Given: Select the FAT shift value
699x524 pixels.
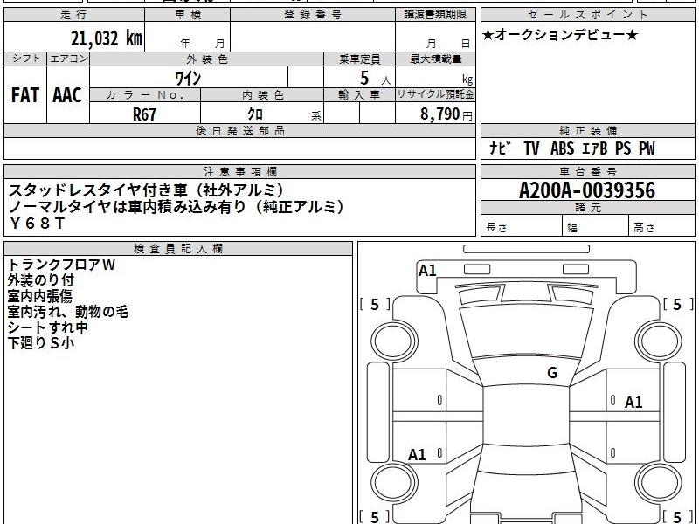Looking at the screenshot, I should (25, 95).
